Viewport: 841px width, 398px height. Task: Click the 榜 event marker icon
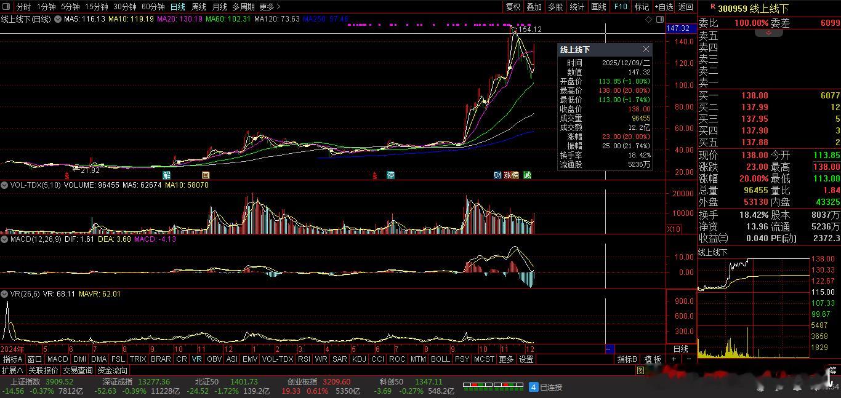click(x=515, y=175)
